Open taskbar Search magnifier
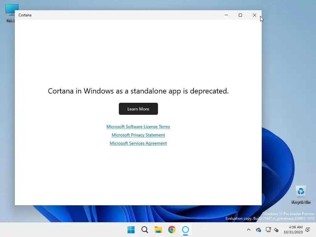The height and width of the screenshot is (237, 316). click(x=145, y=230)
